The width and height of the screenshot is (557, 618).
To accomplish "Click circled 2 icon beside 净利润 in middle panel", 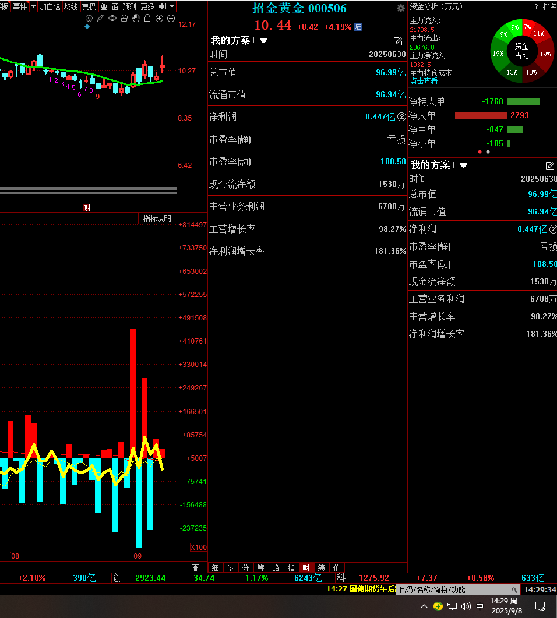I will pos(401,116).
